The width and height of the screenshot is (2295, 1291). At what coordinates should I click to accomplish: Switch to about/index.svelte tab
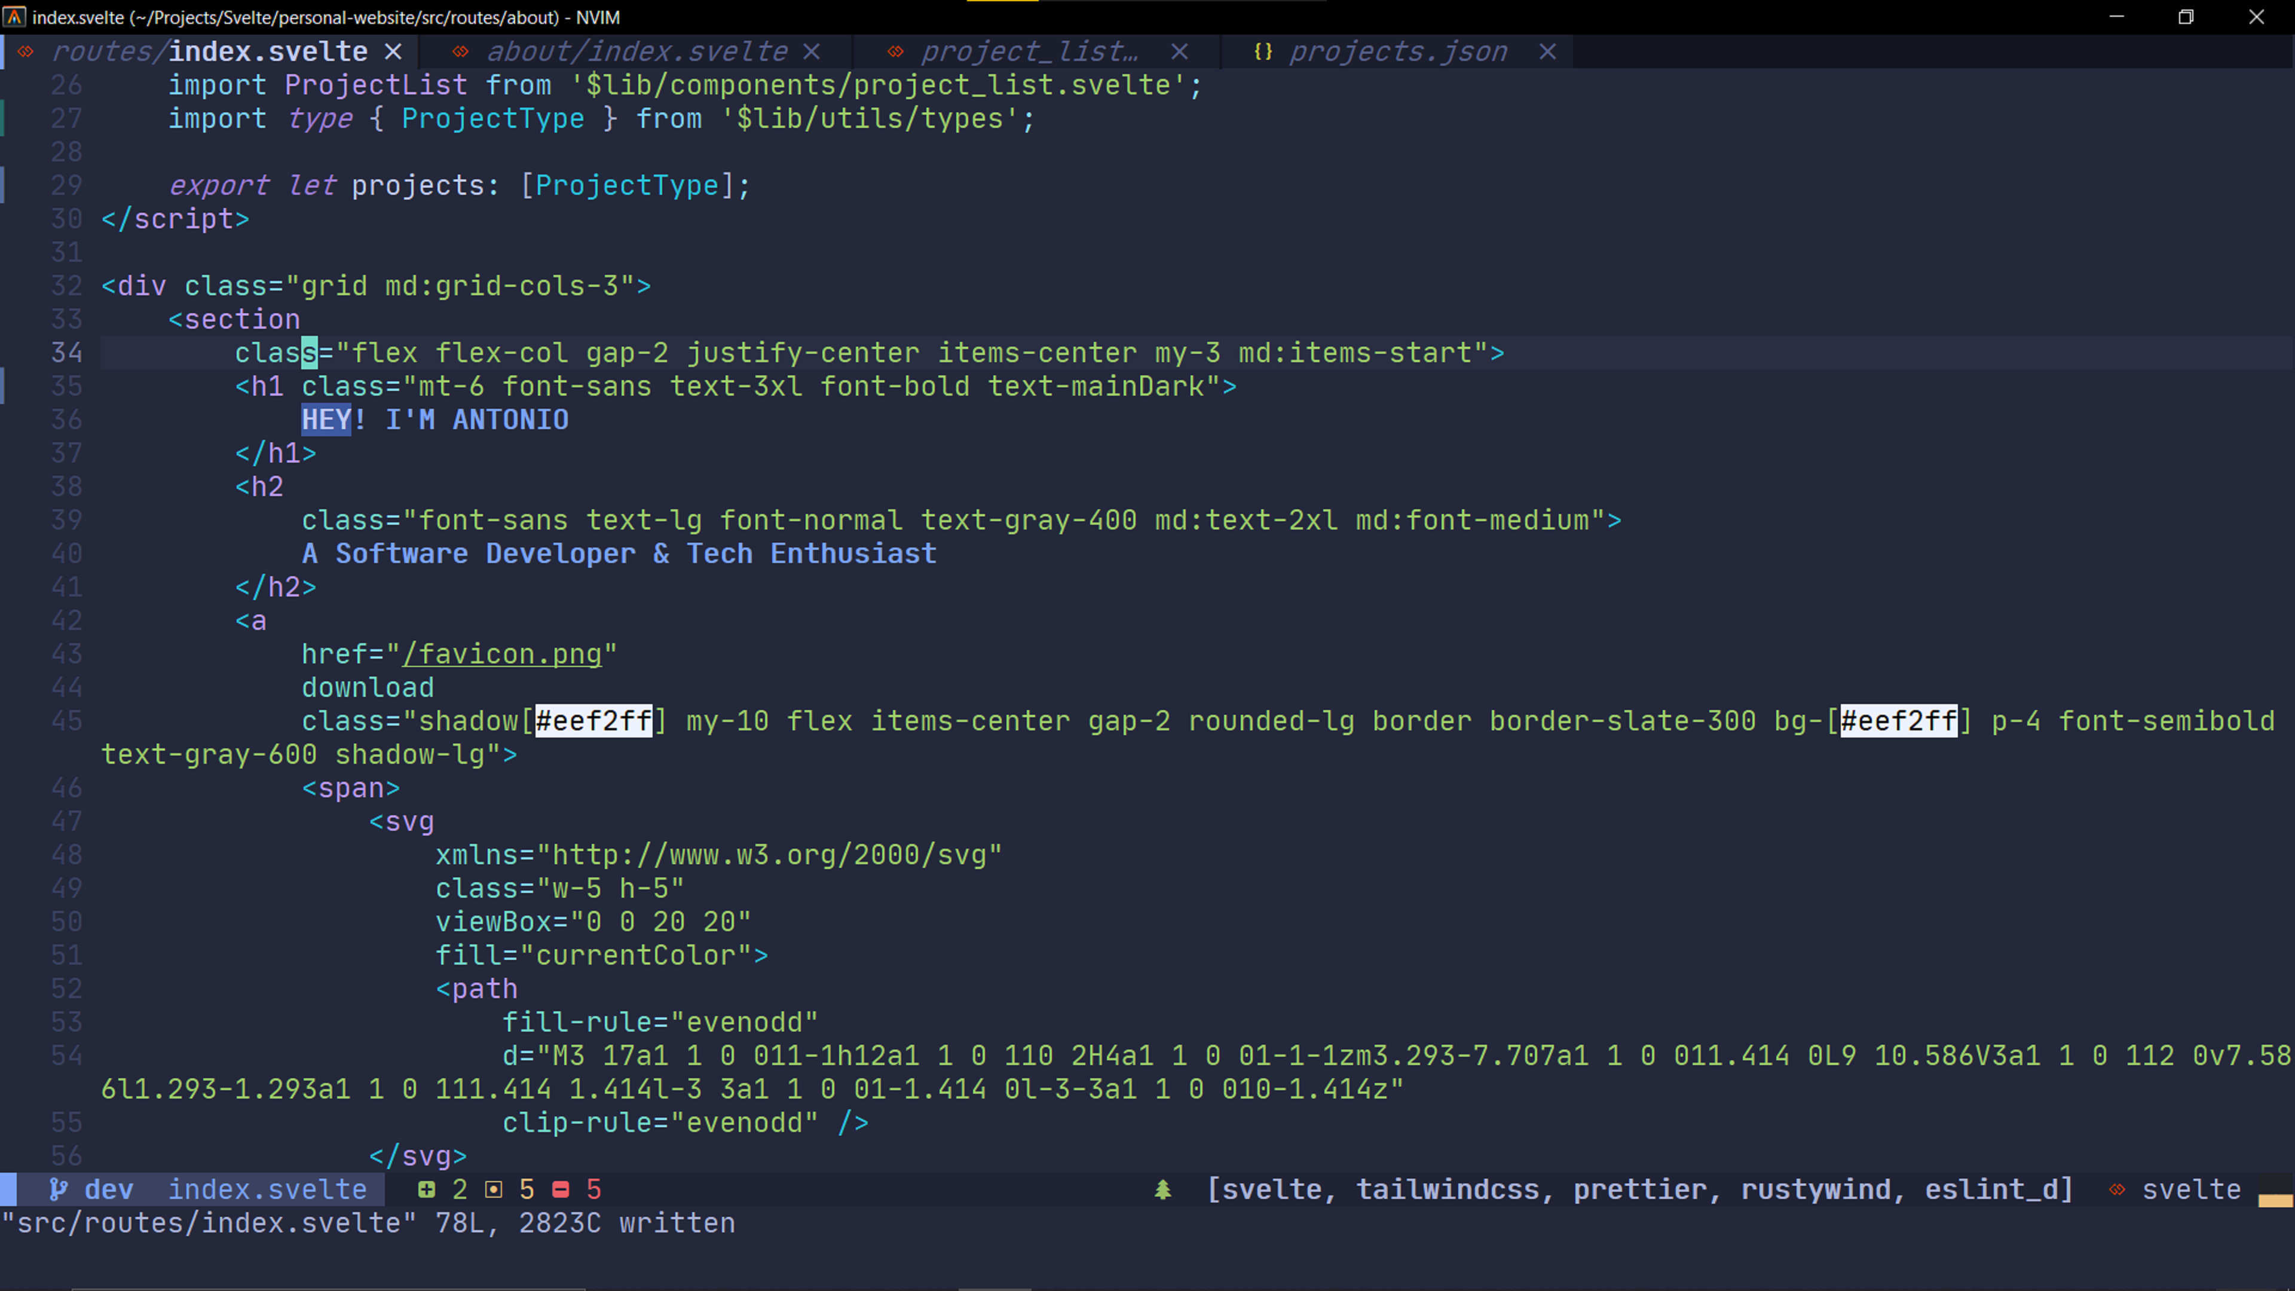[x=636, y=51]
